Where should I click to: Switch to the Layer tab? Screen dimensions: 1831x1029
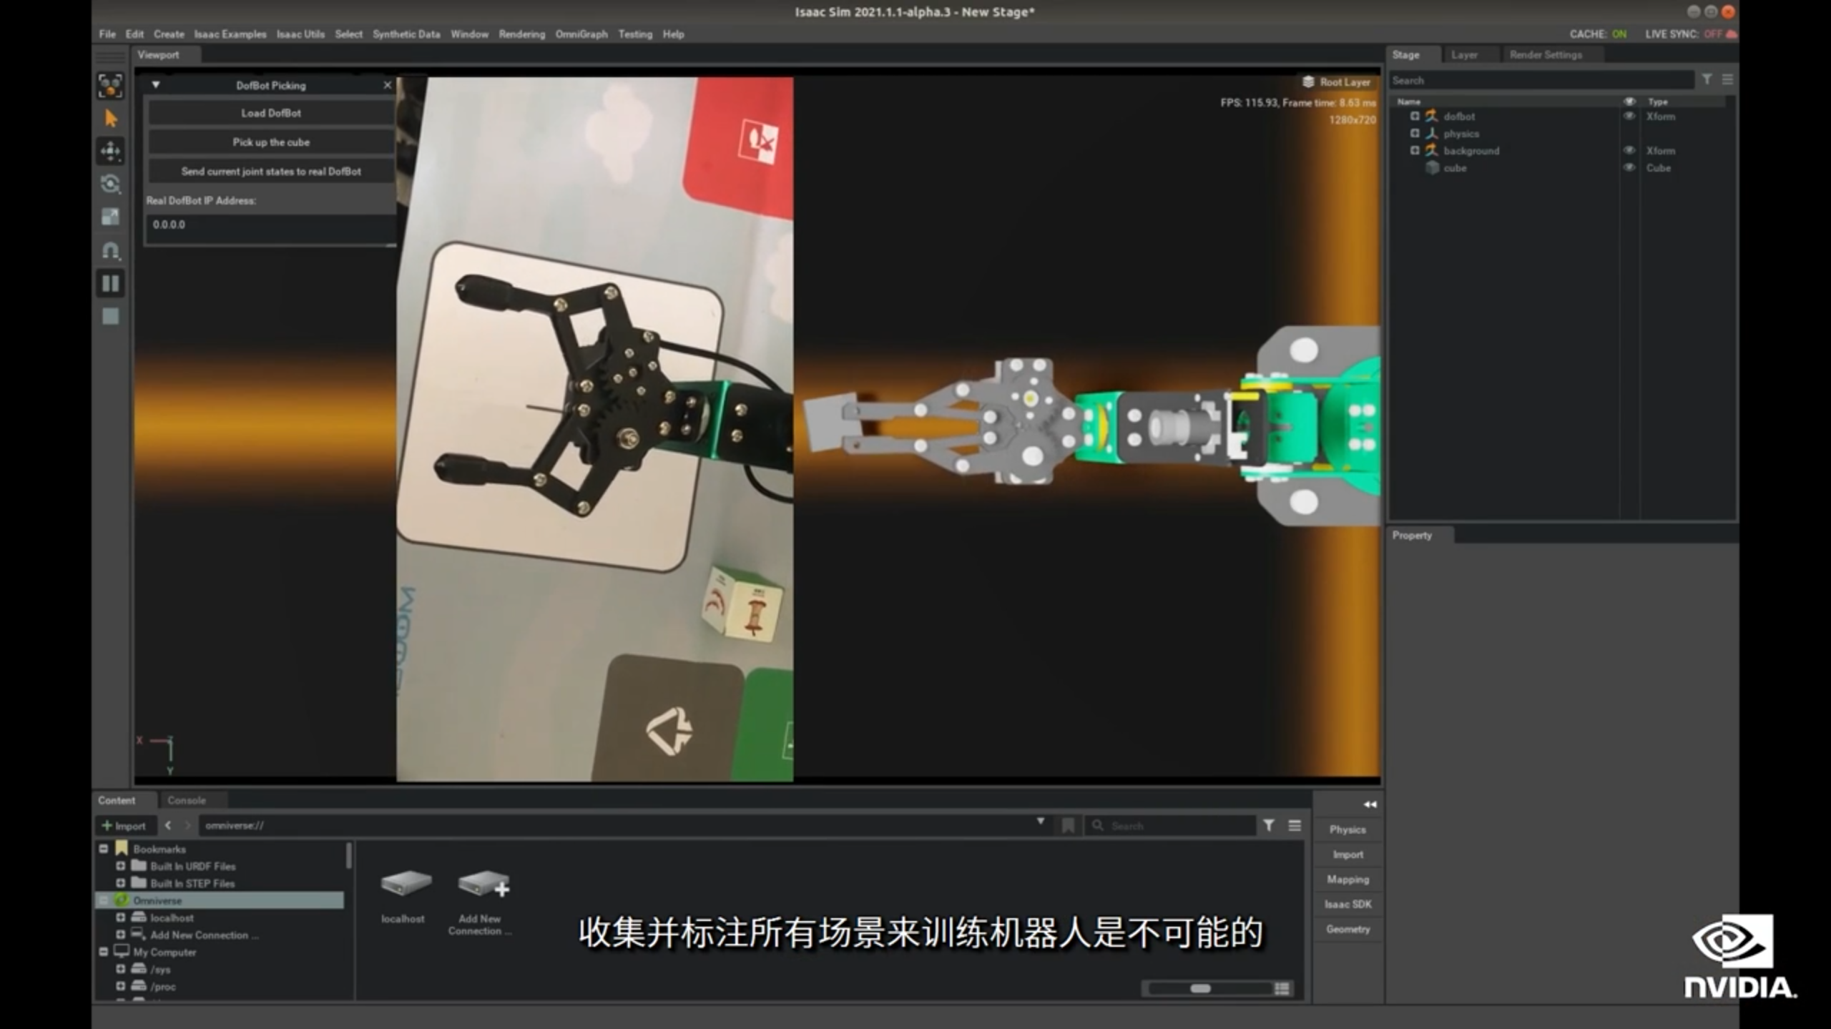click(x=1464, y=55)
